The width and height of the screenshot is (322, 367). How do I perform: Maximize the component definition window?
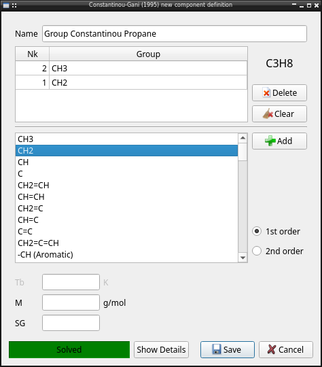click(x=309, y=5)
